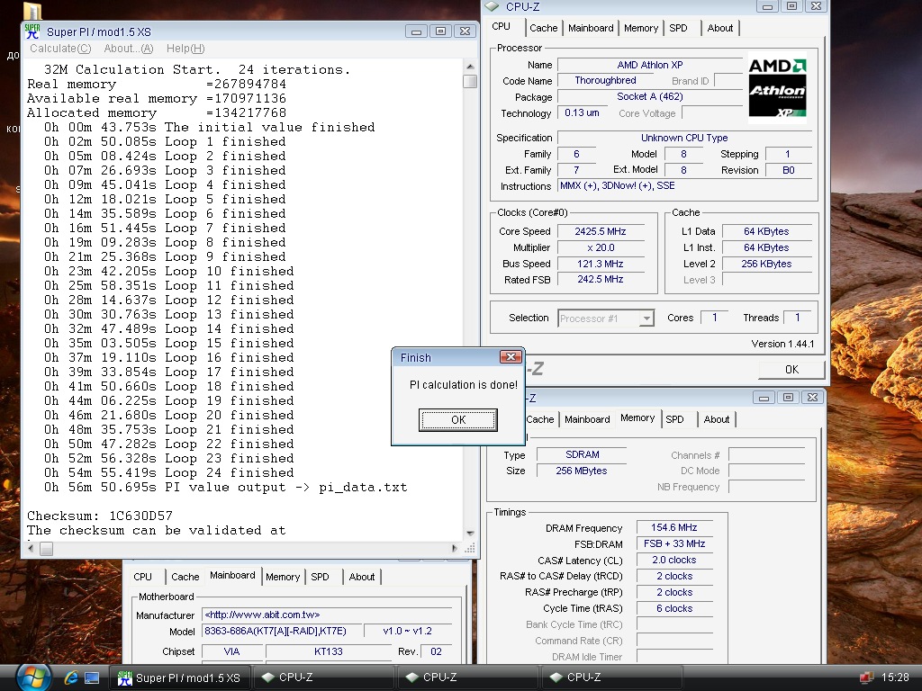Select CPU tab in bottom Mainboard CPU-Z window
The image size is (922, 691).
point(142,577)
